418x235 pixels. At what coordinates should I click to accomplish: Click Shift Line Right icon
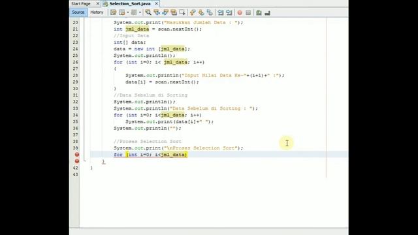229,12
